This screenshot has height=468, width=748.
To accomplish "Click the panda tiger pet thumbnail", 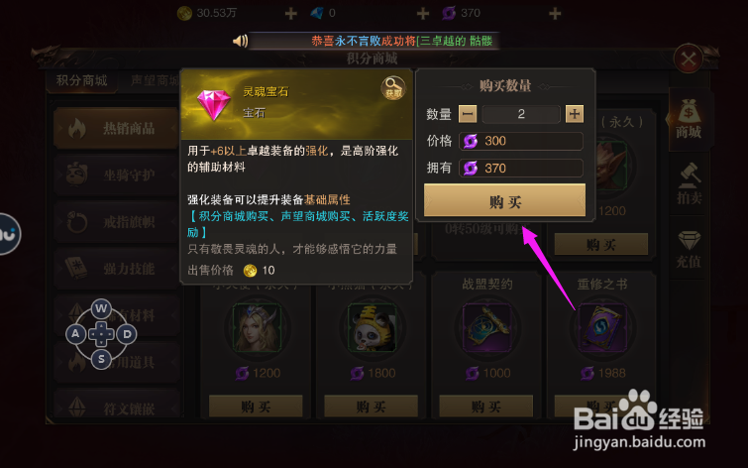I will tap(372, 327).
